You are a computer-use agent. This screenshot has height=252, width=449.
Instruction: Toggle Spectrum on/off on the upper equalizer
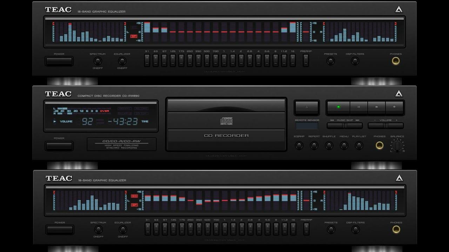click(98, 61)
